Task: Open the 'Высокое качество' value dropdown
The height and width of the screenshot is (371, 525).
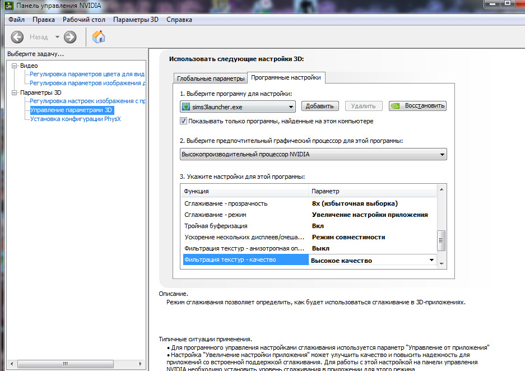Action: 431,260
